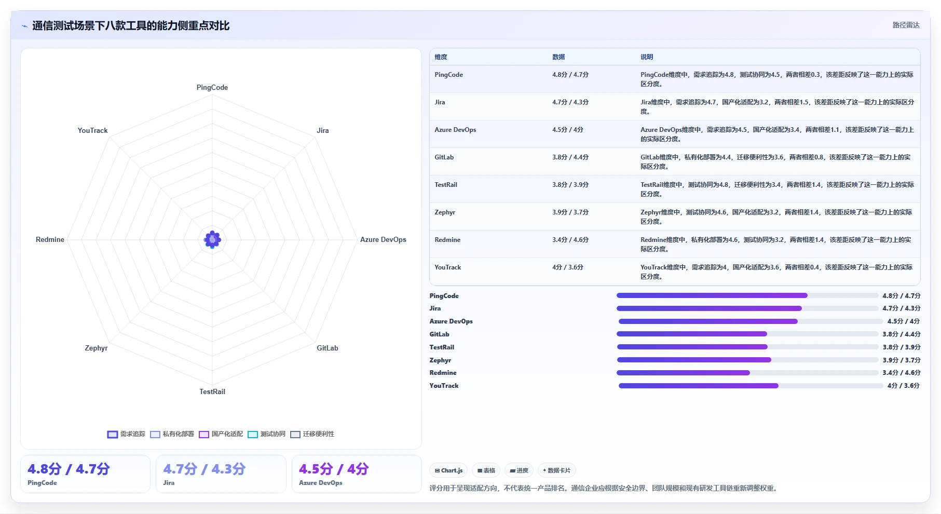Click the TestRail progress bar

pos(747,347)
